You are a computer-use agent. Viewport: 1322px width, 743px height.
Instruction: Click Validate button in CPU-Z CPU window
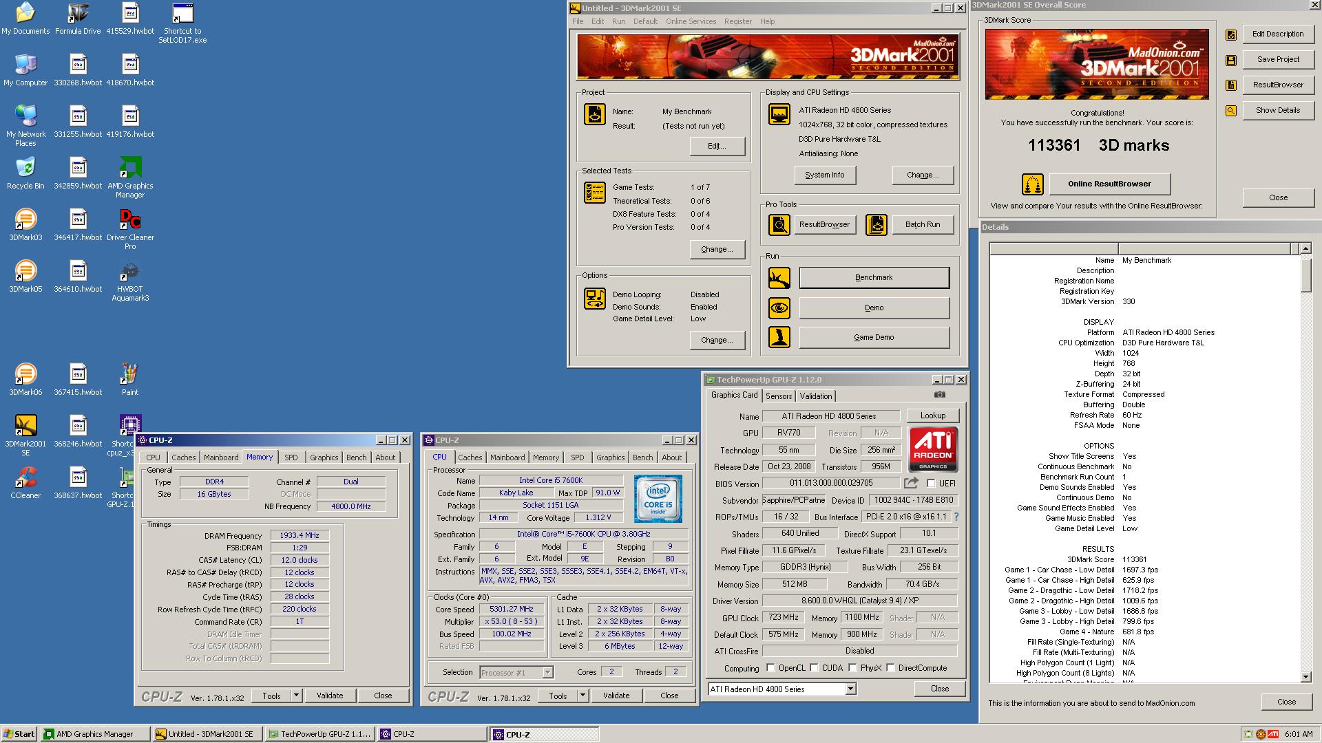[x=616, y=696]
